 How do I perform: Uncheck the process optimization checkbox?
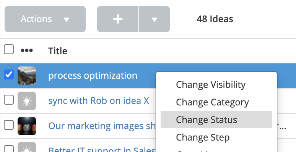9,74
